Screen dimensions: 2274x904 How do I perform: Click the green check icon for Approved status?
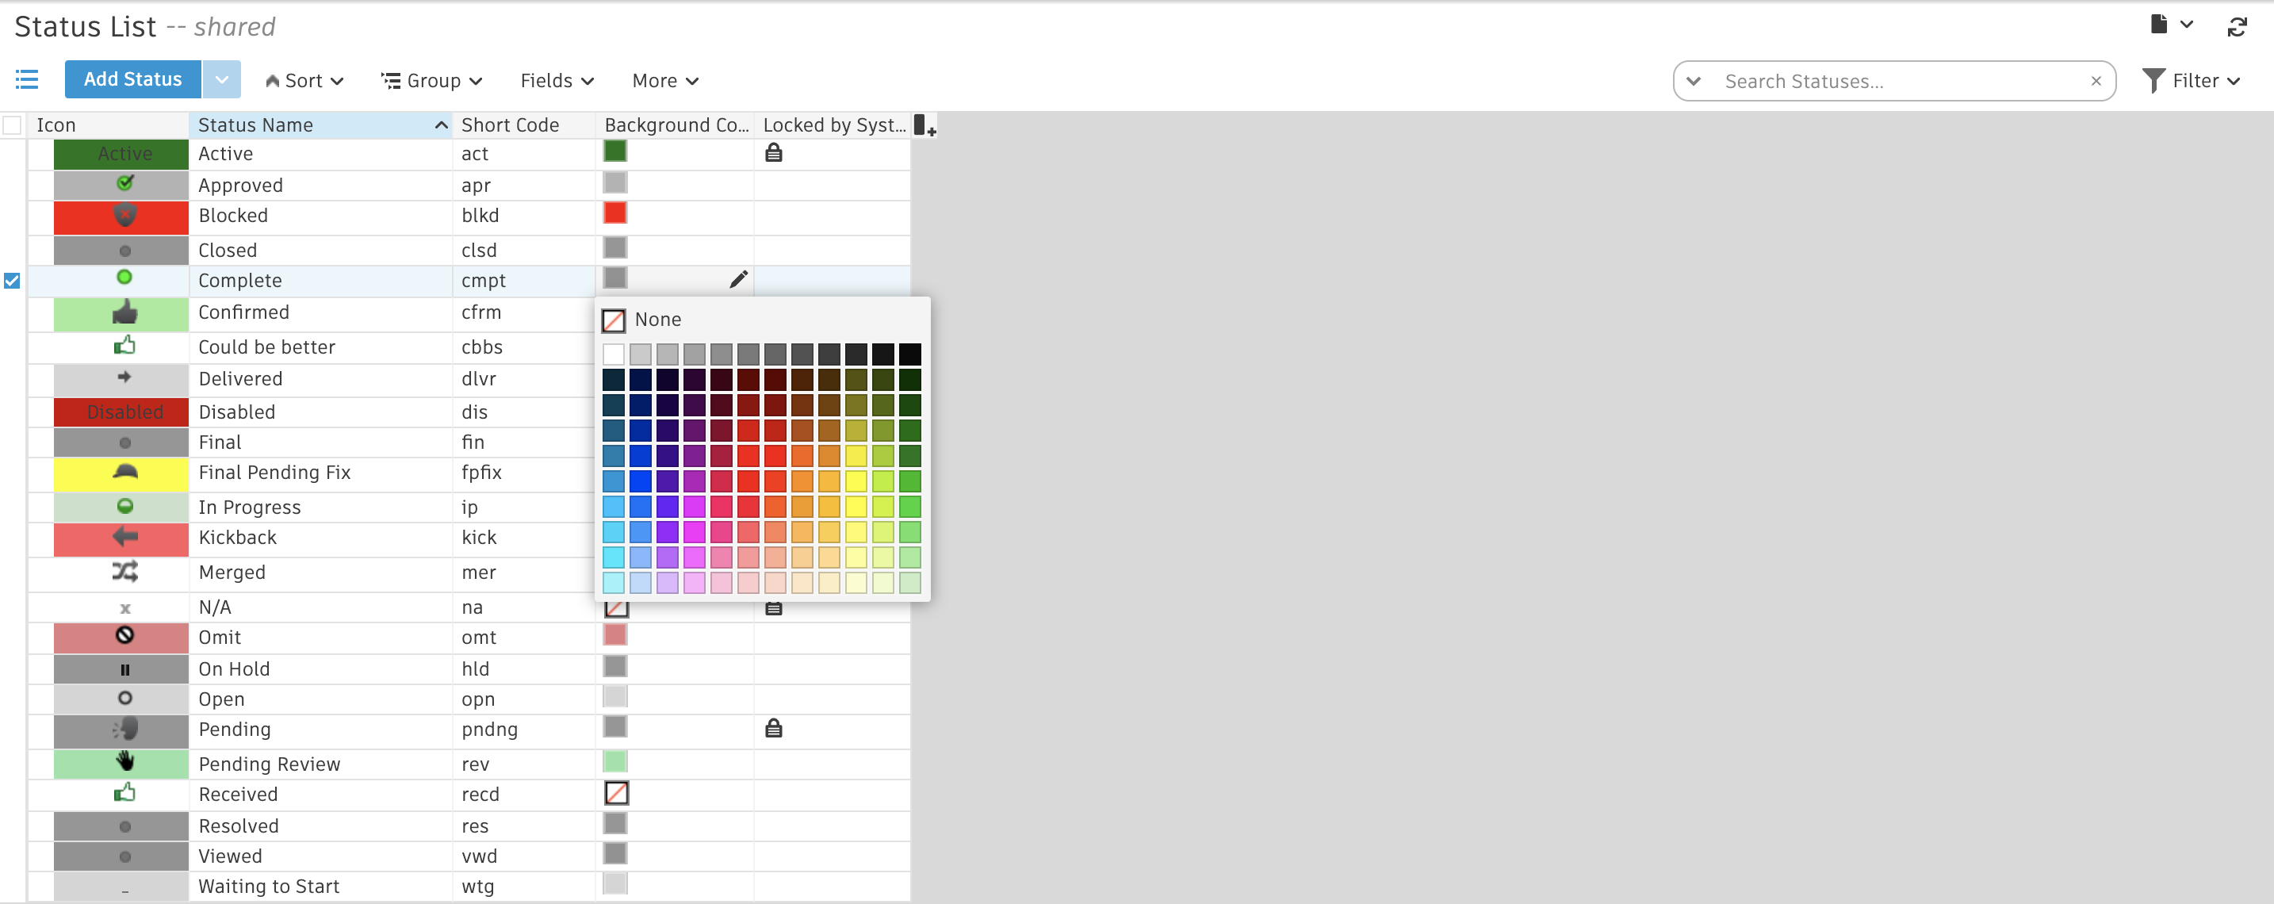click(x=124, y=184)
